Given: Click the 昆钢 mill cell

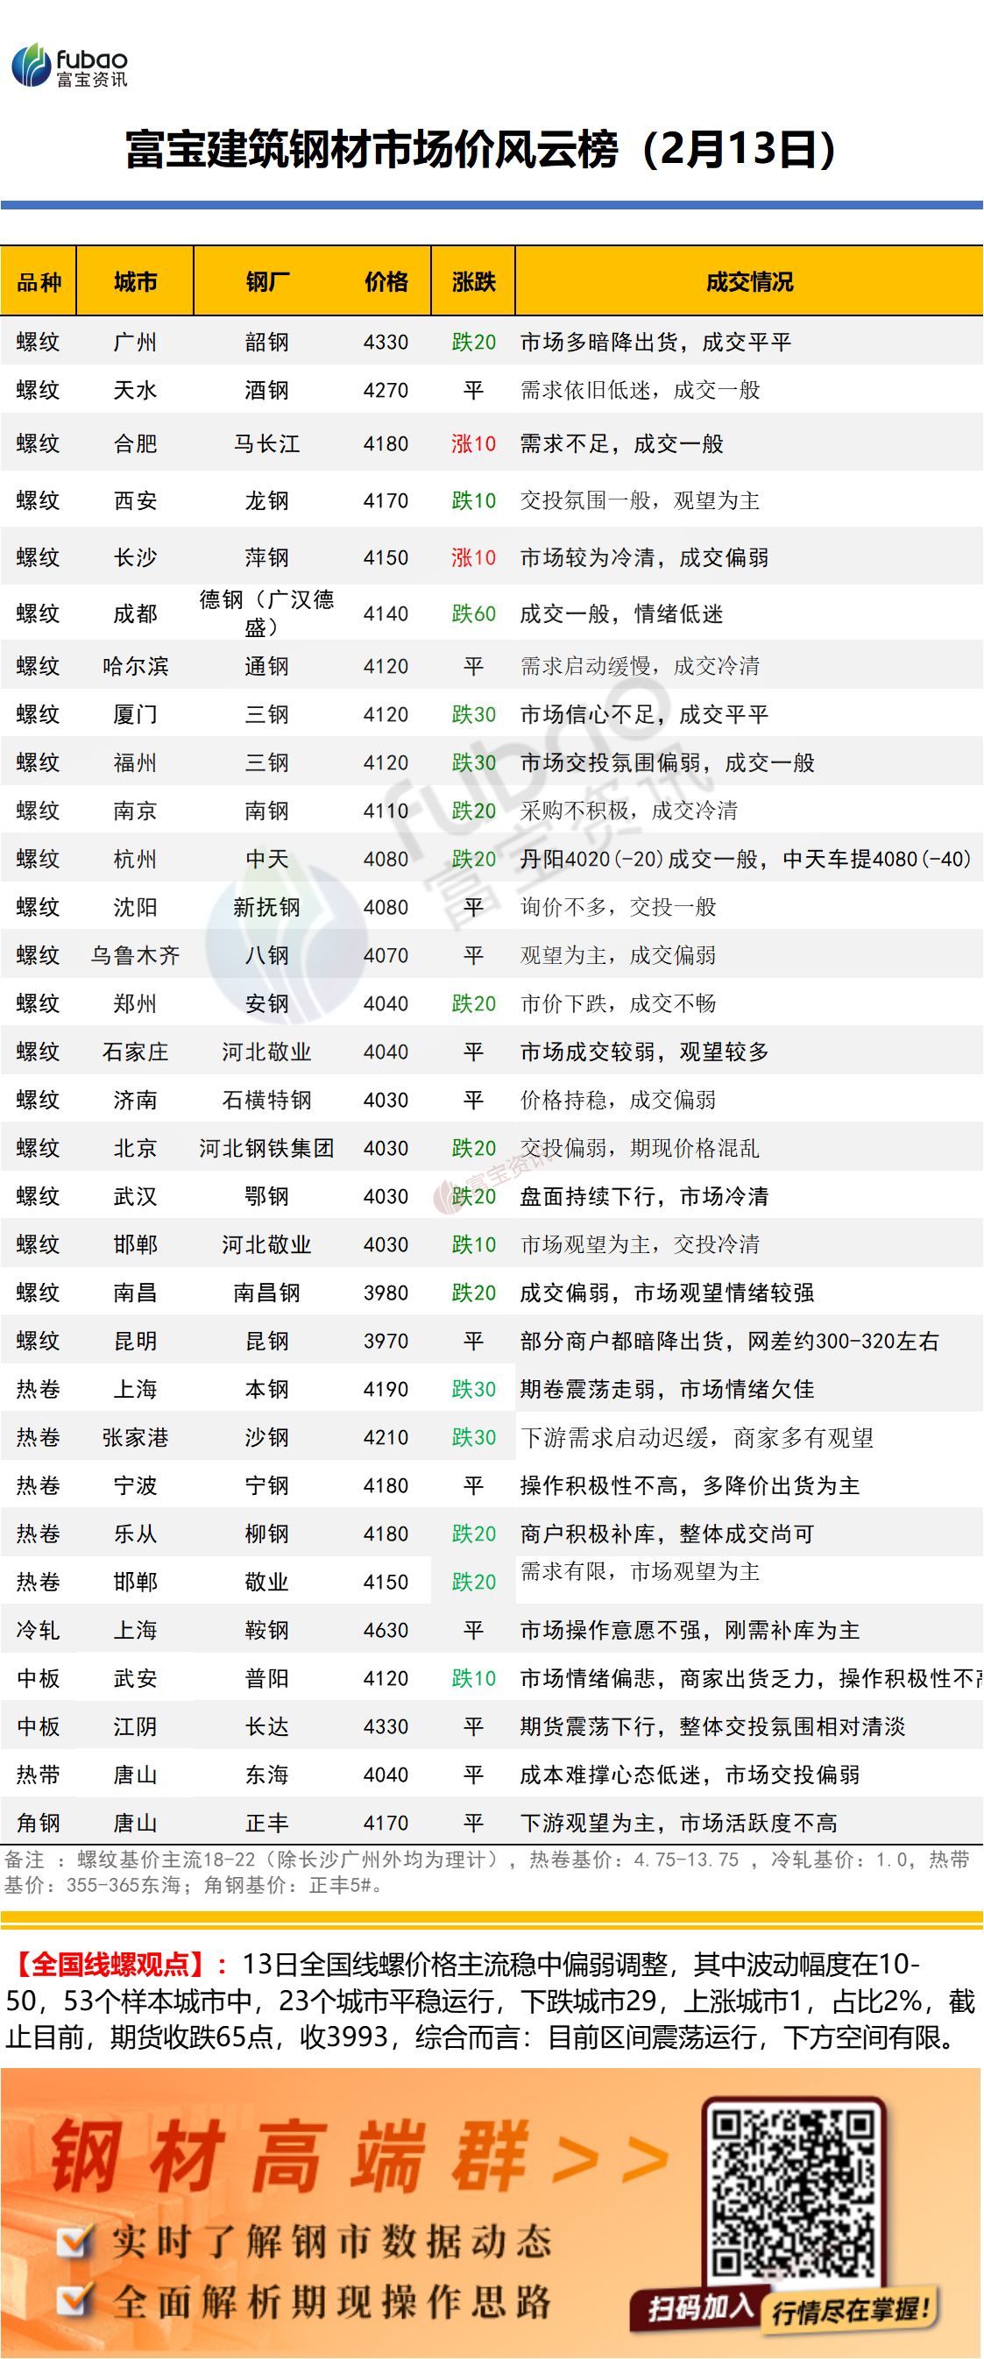Looking at the screenshot, I should tap(267, 1342).
